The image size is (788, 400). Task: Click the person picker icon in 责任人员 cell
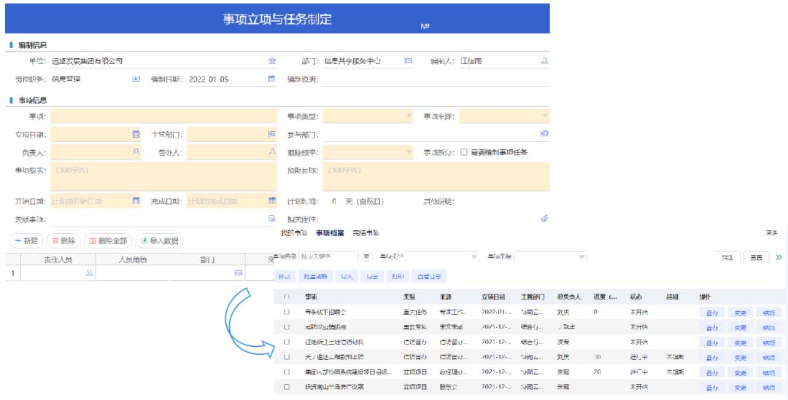[90, 273]
